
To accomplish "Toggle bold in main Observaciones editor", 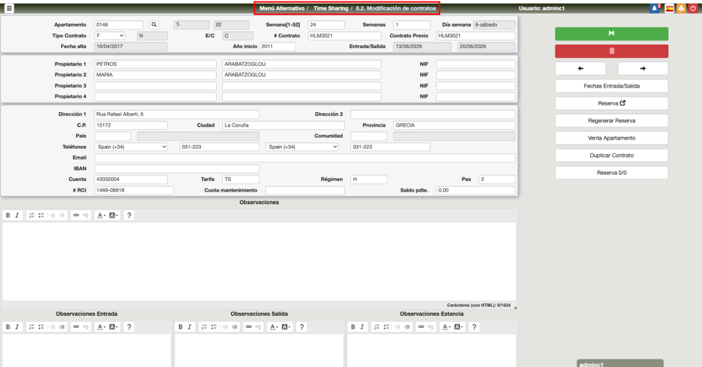I will tap(8, 215).
